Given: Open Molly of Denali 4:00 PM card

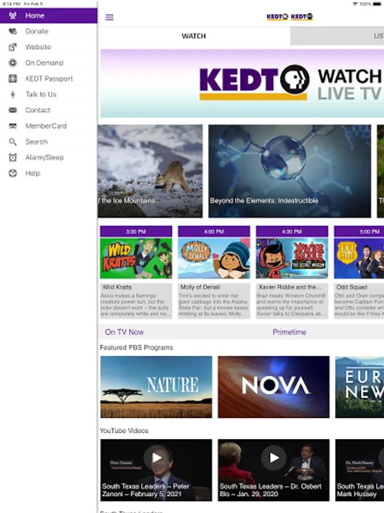Looking at the screenshot, I should click(214, 271).
